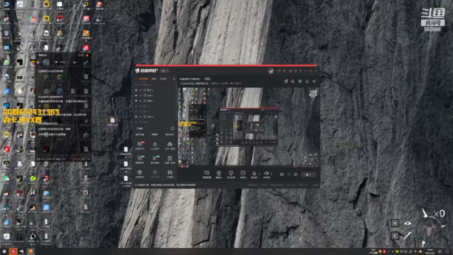Open the notification bell icon

(307, 81)
